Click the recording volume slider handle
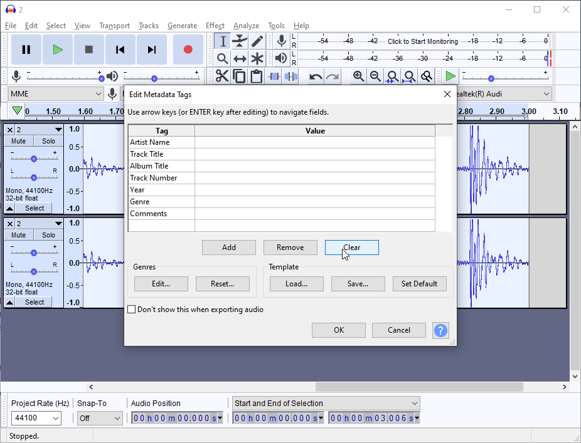The width and height of the screenshot is (581, 443). (x=101, y=78)
